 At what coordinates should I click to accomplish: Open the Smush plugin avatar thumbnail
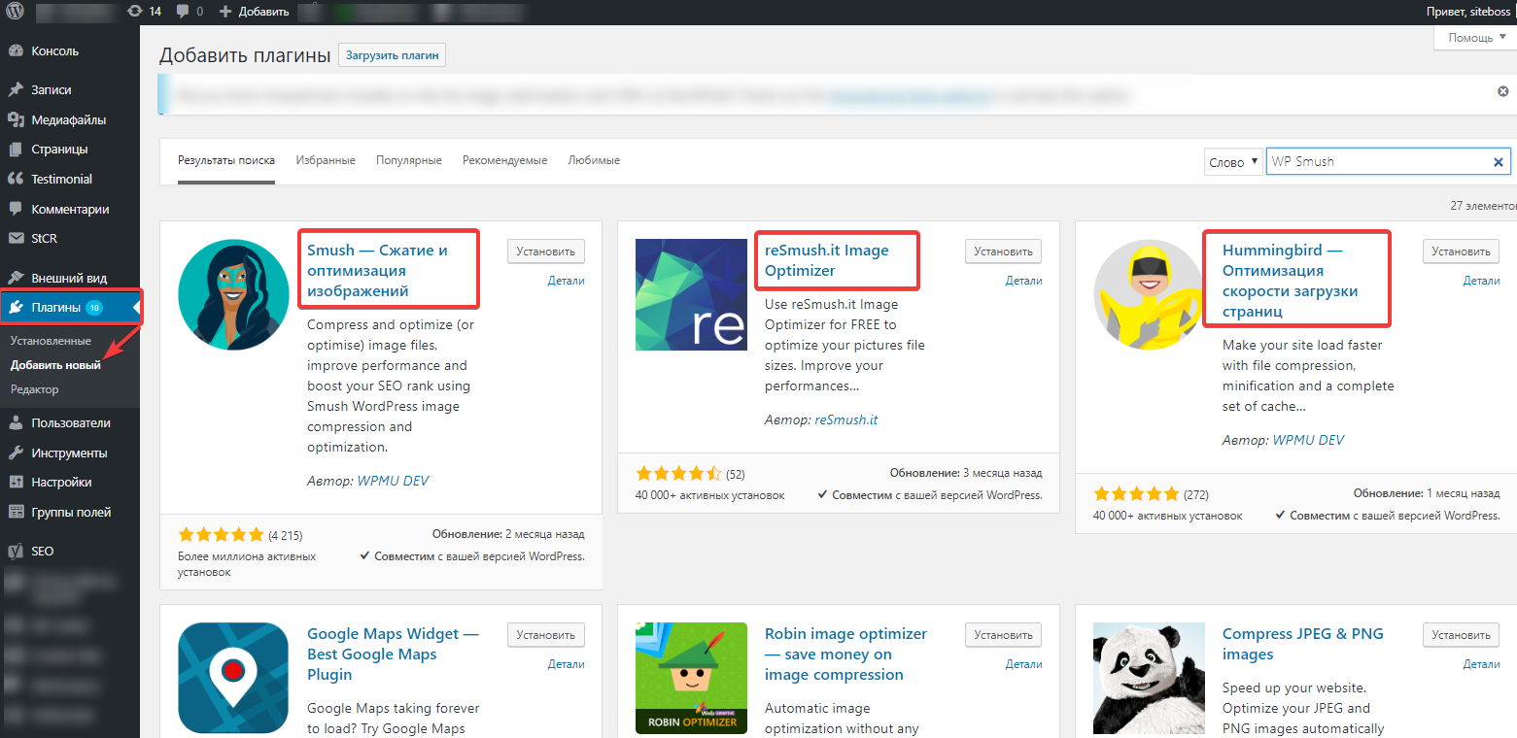tap(233, 294)
